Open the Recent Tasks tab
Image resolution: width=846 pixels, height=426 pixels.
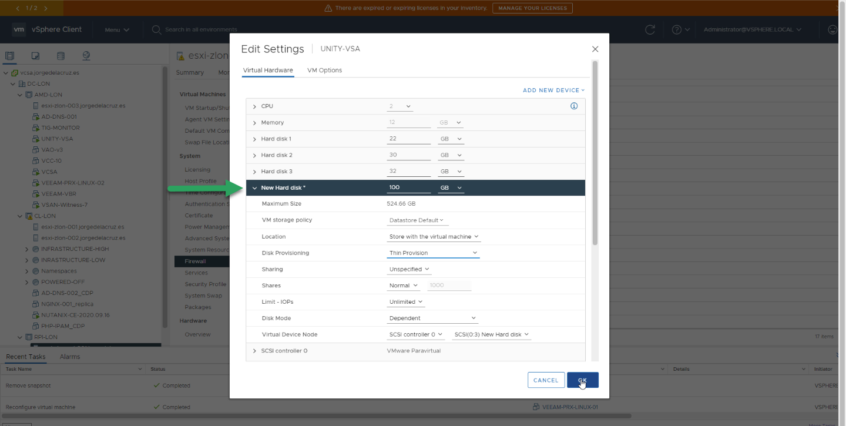[x=26, y=357]
